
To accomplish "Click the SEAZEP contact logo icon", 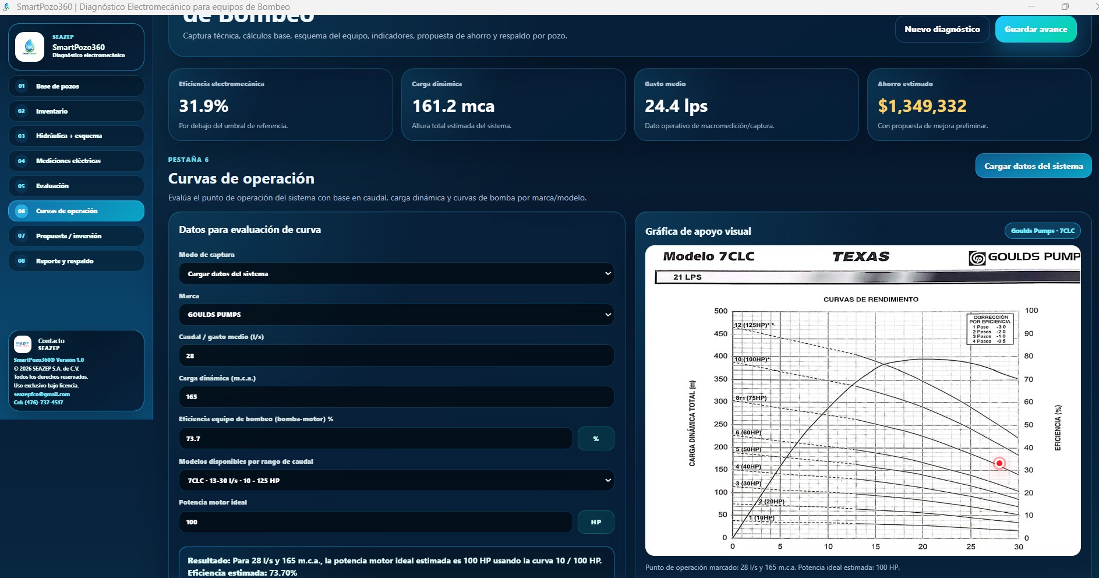I will click(x=23, y=344).
